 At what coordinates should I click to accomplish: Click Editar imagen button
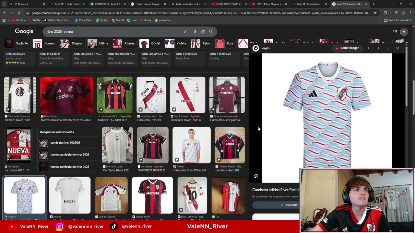(x=347, y=48)
